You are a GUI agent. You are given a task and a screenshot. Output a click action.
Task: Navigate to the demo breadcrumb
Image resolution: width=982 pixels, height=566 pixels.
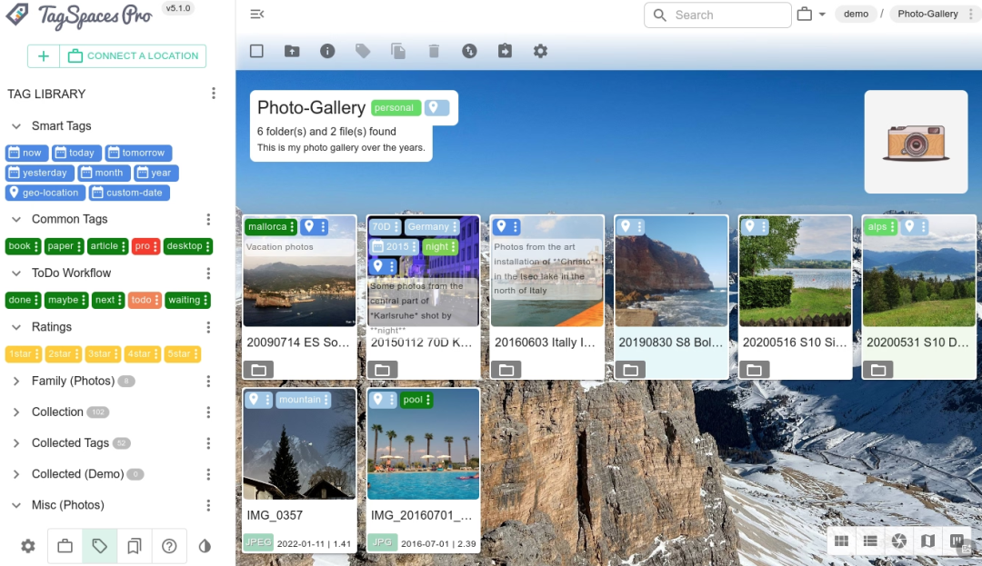(856, 14)
